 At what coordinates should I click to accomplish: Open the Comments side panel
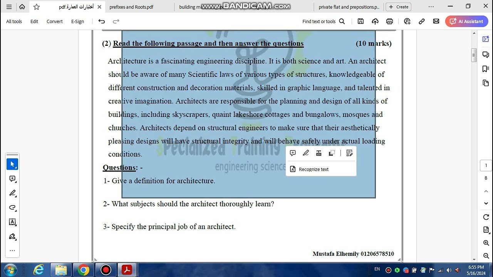point(486,55)
